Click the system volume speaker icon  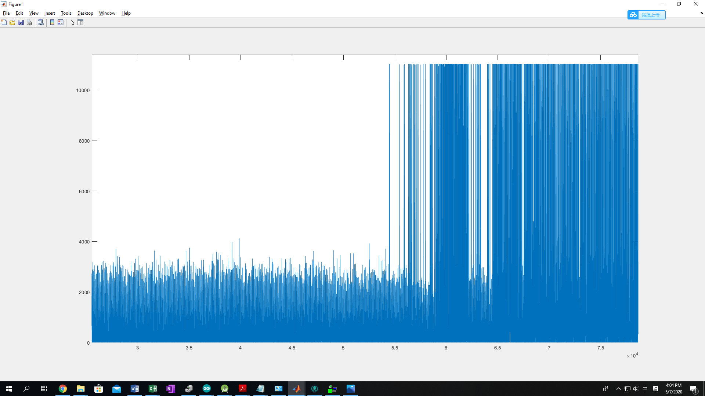tap(636, 389)
